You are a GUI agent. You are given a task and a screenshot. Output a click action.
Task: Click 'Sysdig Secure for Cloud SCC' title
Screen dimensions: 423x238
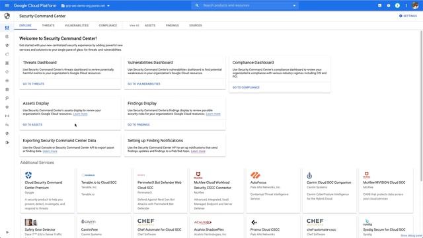click(384, 229)
